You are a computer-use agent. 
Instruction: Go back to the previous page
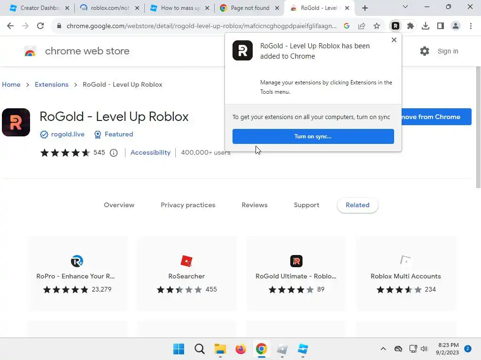[x=10, y=26]
